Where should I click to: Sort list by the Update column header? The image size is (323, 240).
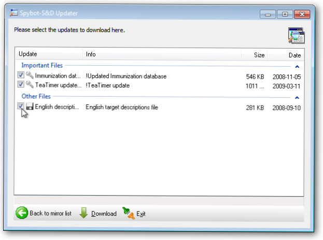tap(49, 54)
